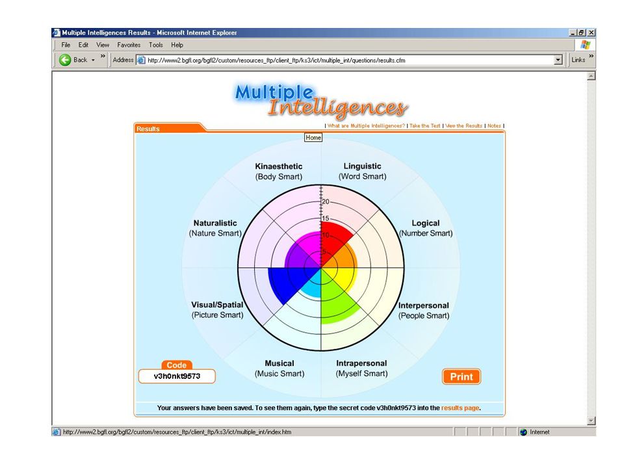Click the 'Linguistic' label text
The height and width of the screenshot is (468, 624).
[x=362, y=166]
